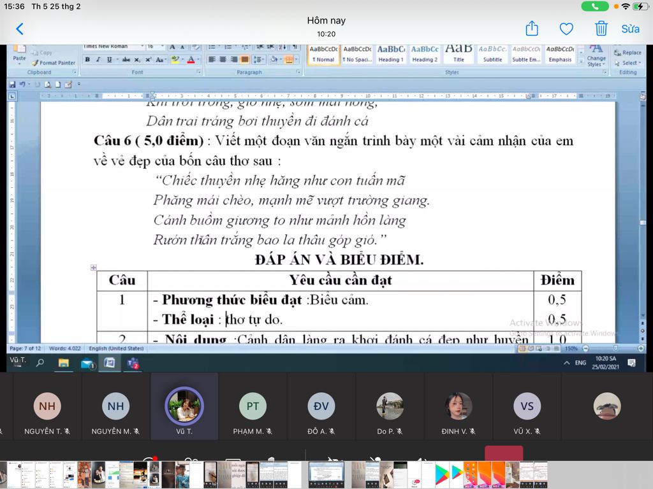This screenshot has height=489, width=653.
Task: Click 'Words: 4.022' in status bar
Action: (x=65, y=348)
